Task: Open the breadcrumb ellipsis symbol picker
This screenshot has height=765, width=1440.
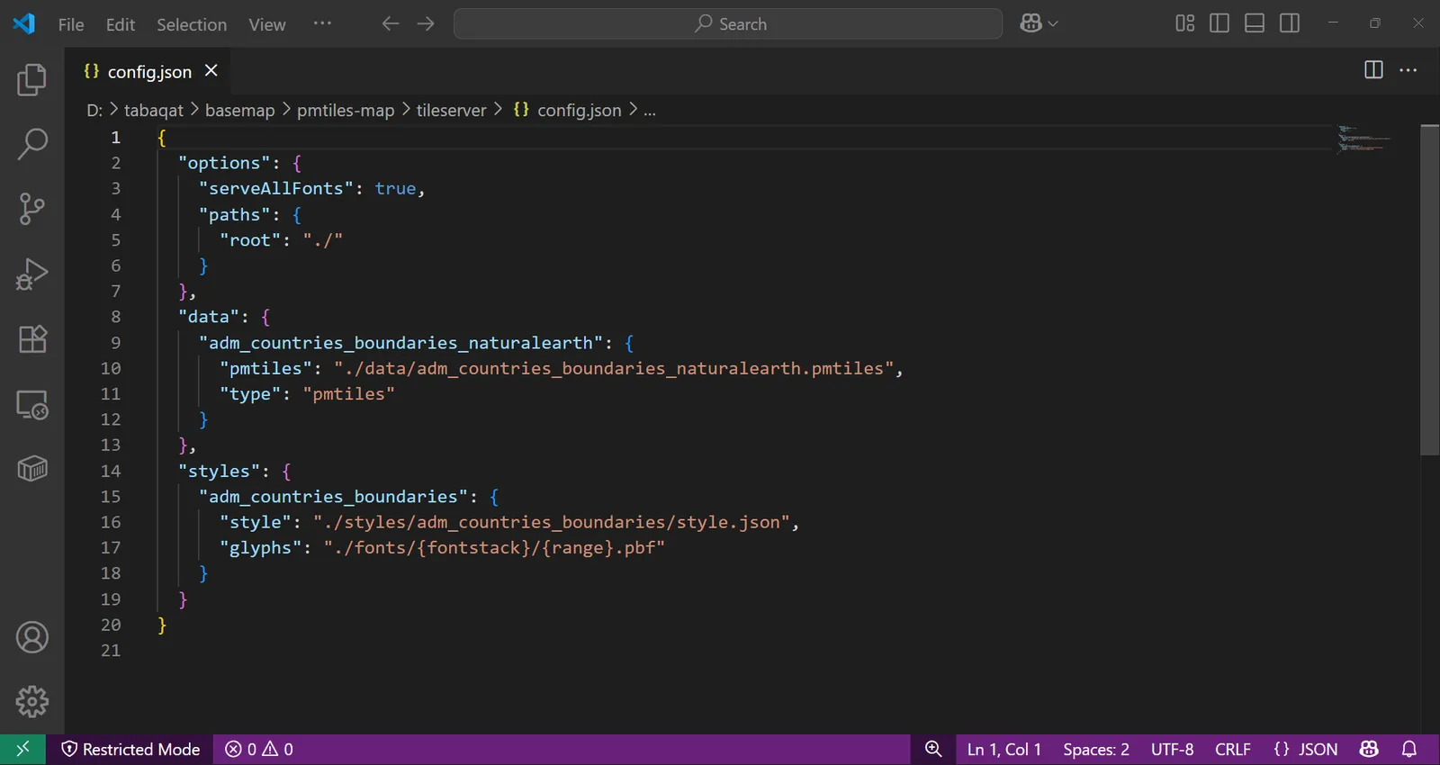Action: tap(650, 110)
